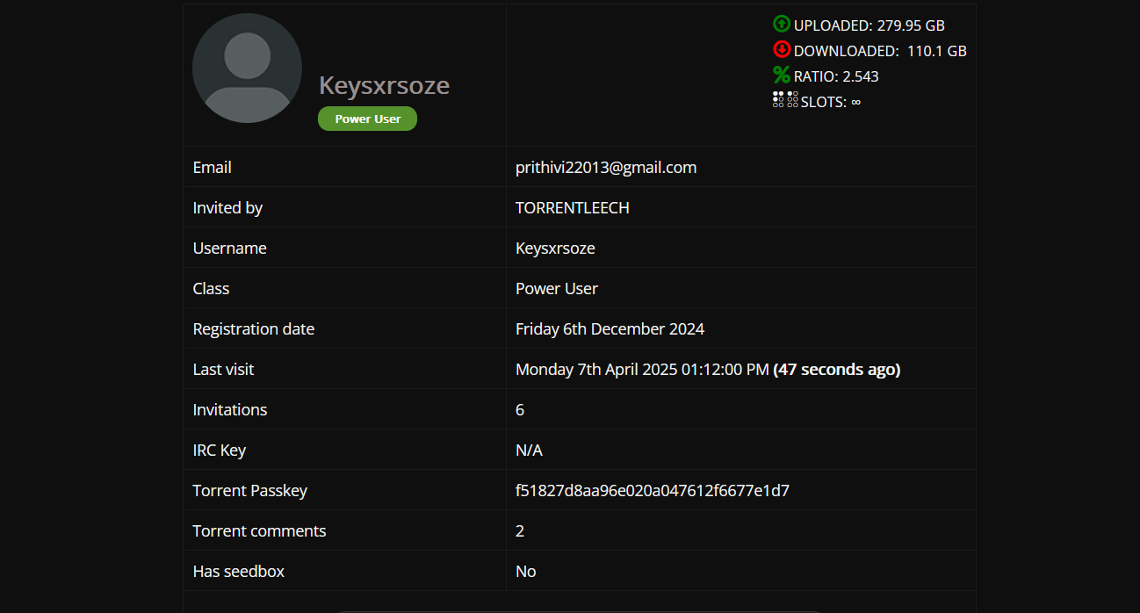The width and height of the screenshot is (1140, 613).
Task: Click the slots dots icon
Action: pyautogui.click(x=785, y=100)
